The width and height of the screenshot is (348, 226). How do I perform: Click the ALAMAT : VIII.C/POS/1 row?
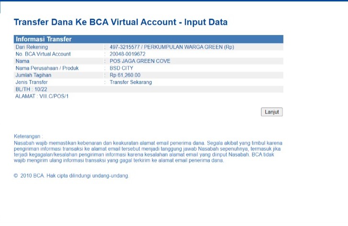click(x=42, y=96)
